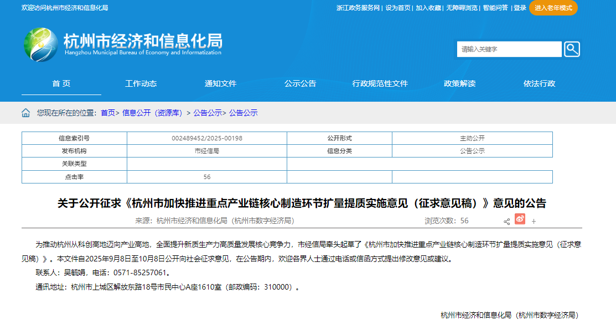
Task: Click the magnifier search button
Action: point(572,49)
